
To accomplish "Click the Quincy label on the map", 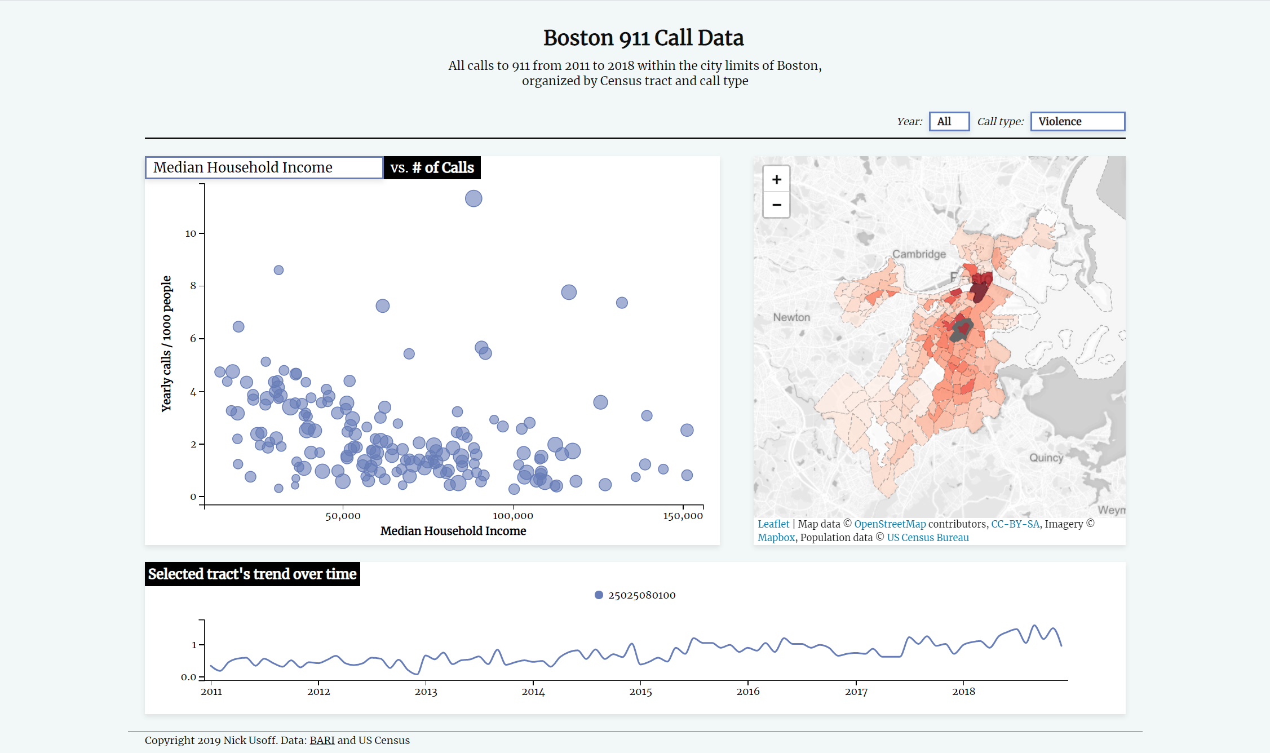I will pos(1046,457).
